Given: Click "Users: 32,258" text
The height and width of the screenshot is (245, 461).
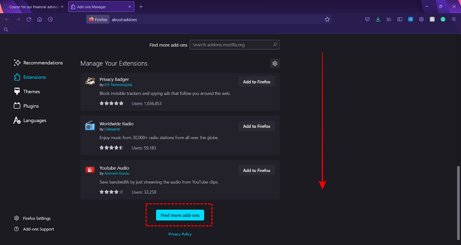Looking at the screenshot, I should (x=144, y=192).
